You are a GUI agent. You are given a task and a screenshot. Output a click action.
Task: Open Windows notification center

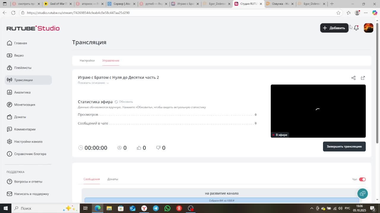(373, 208)
